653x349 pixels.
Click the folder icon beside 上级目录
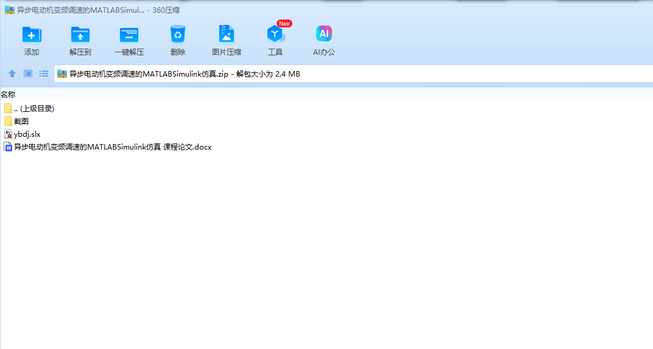click(x=8, y=108)
